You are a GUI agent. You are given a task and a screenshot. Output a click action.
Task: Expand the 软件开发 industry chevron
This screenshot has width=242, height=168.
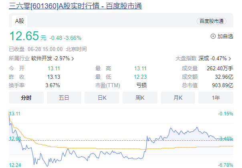click(x=73, y=59)
